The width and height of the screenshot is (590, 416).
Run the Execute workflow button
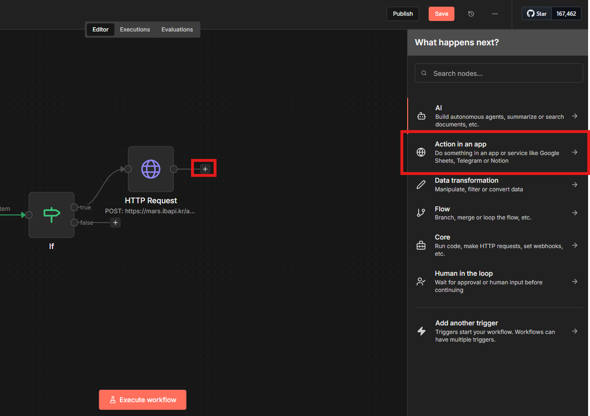coord(142,400)
